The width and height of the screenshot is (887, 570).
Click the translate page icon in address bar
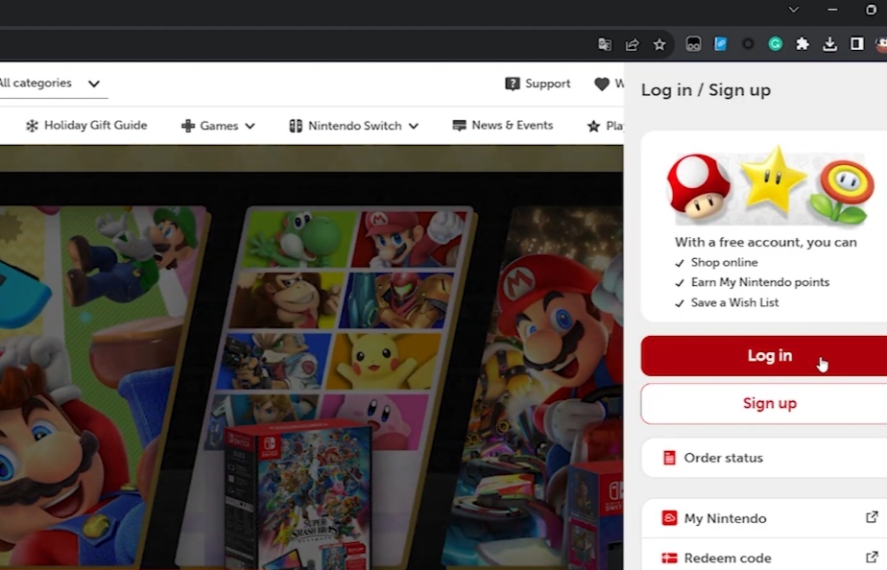click(605, 44)
